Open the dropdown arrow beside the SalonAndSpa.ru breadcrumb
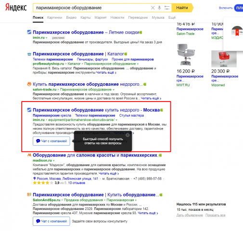 pyautogui.click(x=136, y=200)
